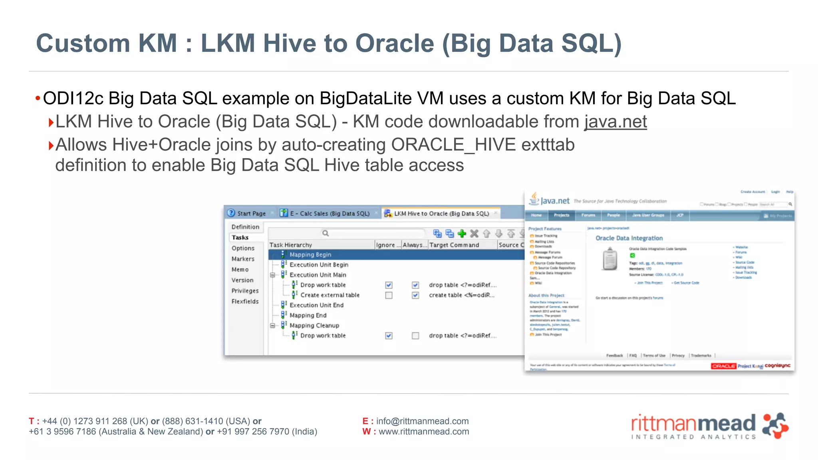Uncheck Always Execute for Create external table

pos(415,295)
